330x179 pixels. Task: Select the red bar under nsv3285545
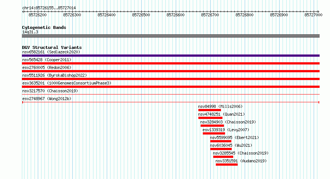coord(223,157)
